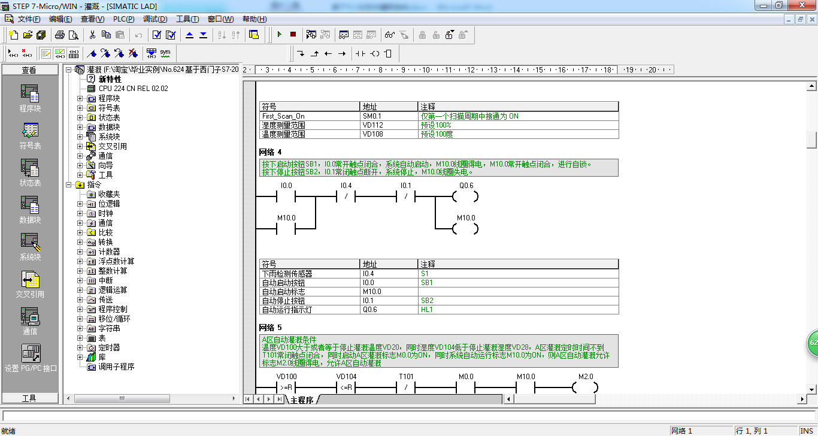Screen dimensions: 818x436
Task: Expand the 定时器 instruction folder
Action: click(80, 347)
